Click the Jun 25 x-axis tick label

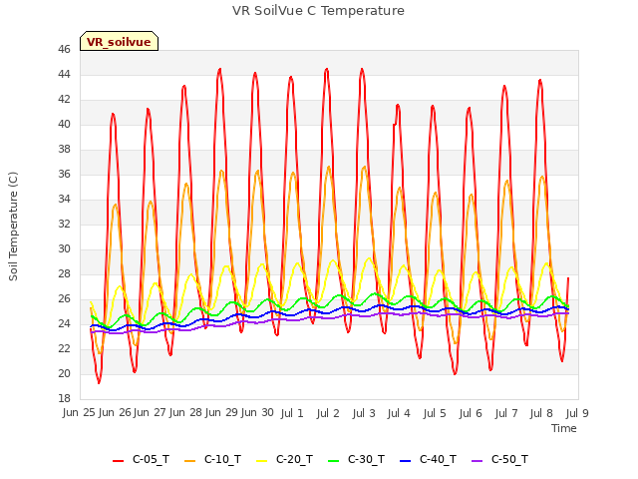(x=79, y=413)
